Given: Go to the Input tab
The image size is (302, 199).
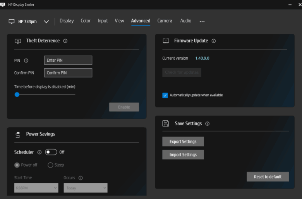Looking at the screenshot, I should 103,21.
